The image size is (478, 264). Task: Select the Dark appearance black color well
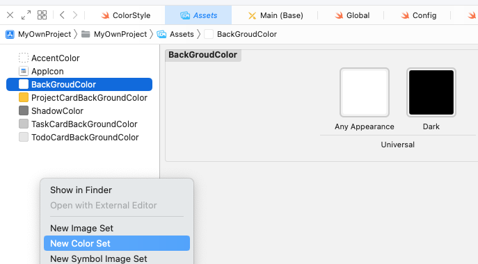coord(431,92)
